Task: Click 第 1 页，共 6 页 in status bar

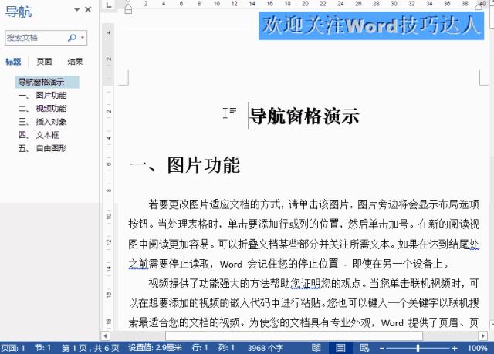Action: coord(90,348)
